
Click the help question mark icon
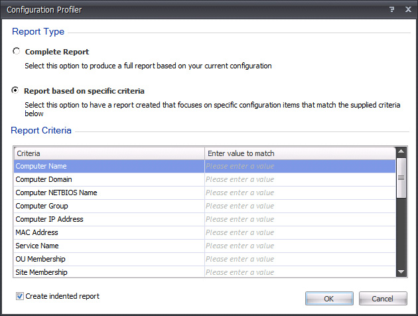[391, 10]
